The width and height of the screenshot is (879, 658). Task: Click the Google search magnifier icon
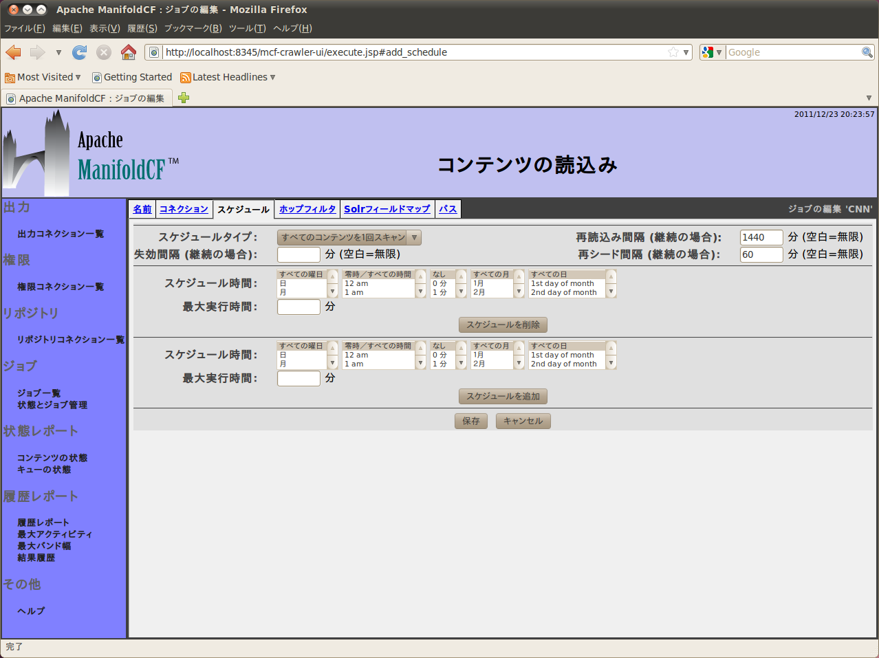867,52
